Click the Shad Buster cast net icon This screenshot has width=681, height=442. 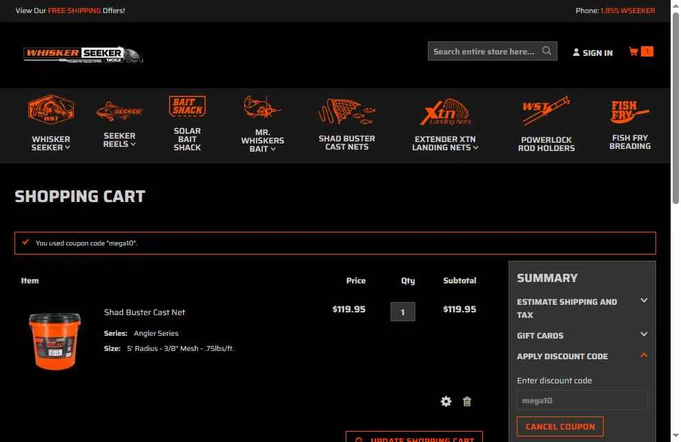tap(346, 112)
